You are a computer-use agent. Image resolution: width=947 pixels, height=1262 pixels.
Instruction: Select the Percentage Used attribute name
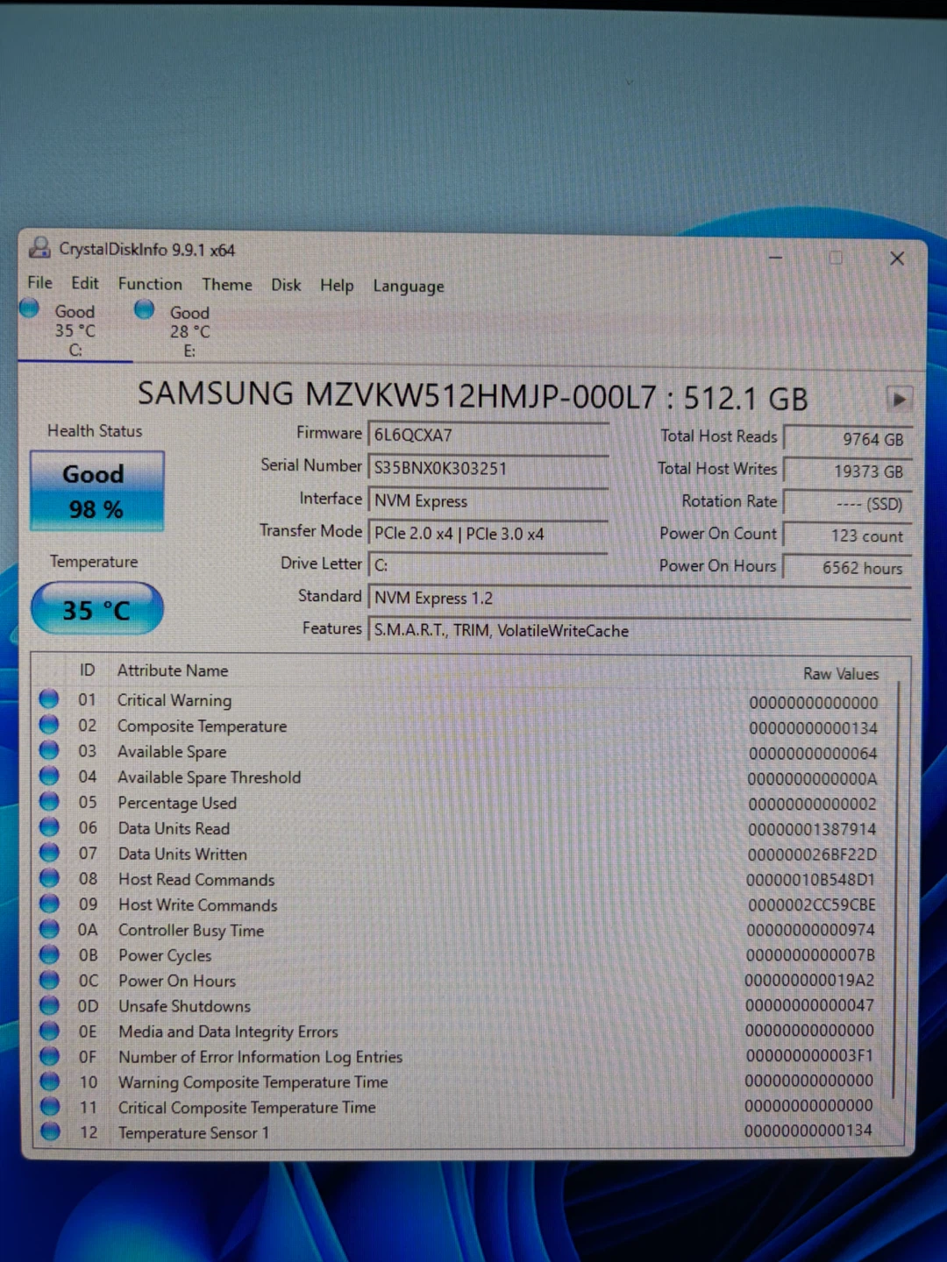(177, 803)
